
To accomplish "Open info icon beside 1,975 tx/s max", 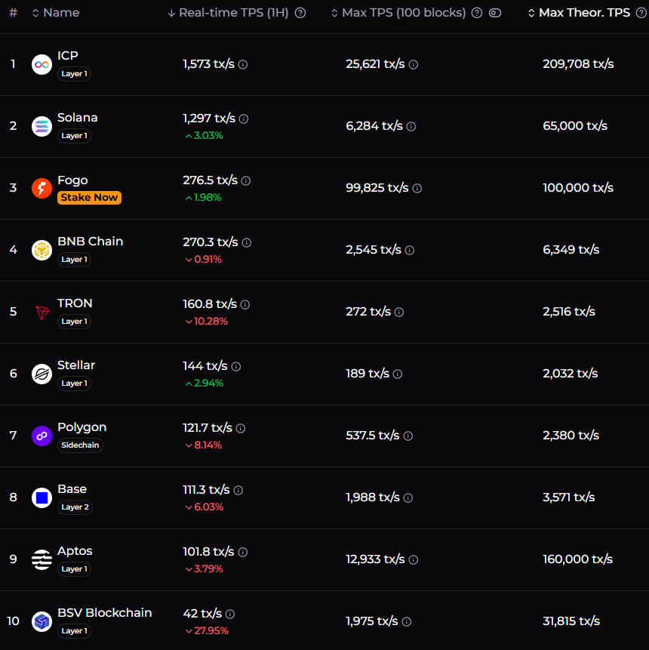I will click(x=407, y=622).
